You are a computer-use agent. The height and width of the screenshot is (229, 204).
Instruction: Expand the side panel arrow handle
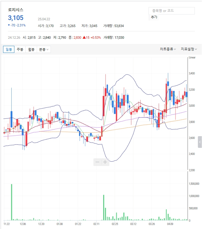point(200,142)
